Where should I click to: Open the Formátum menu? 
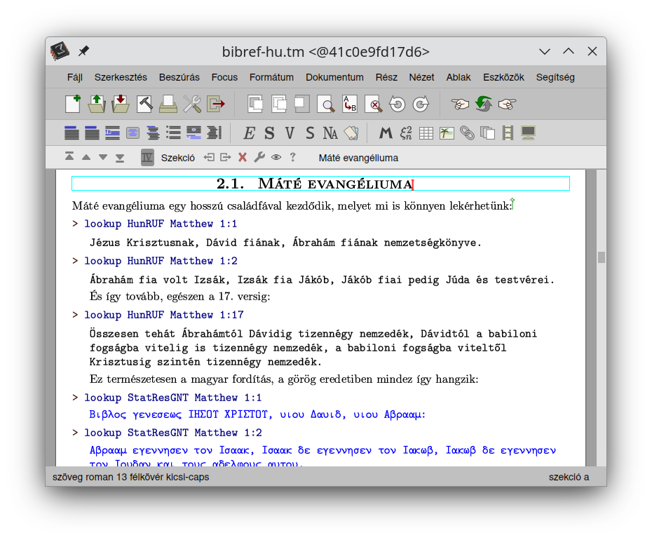[x=271, y=77]
